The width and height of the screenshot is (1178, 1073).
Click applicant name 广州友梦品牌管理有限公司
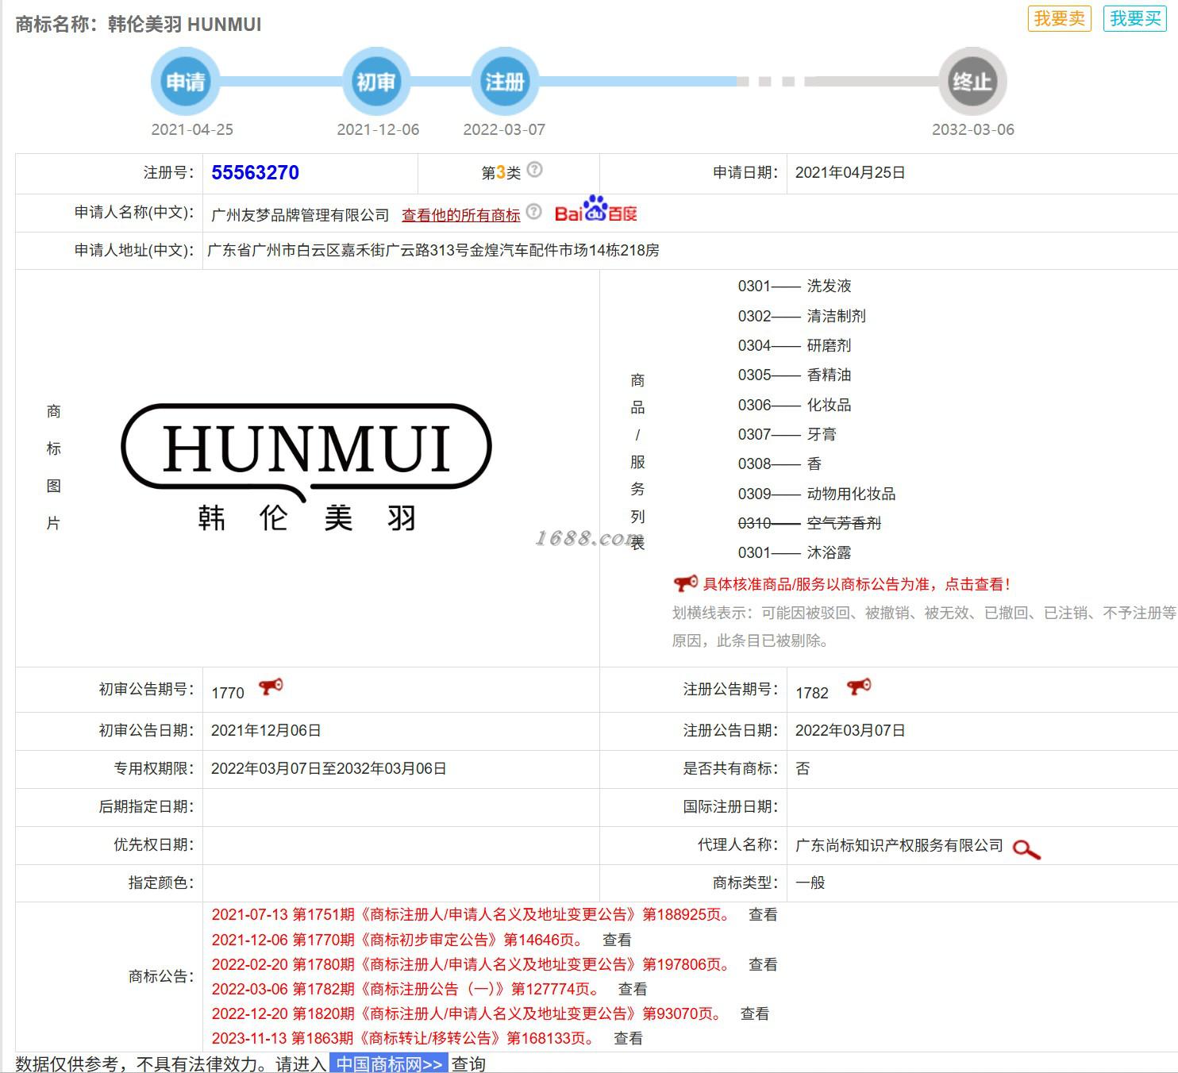tap(300, 215)
